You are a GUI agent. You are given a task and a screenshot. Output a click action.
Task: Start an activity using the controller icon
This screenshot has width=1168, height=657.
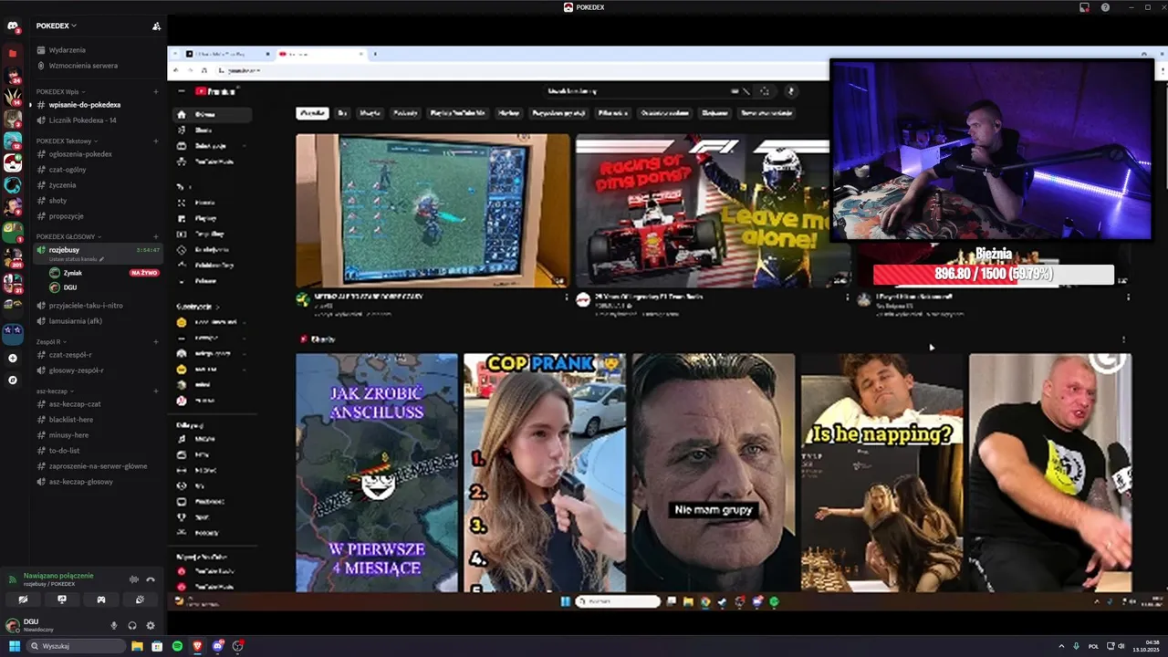(x=101, y=600)
